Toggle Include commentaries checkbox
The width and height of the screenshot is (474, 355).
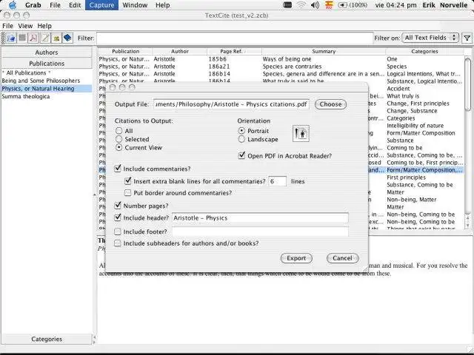point(118,169)
